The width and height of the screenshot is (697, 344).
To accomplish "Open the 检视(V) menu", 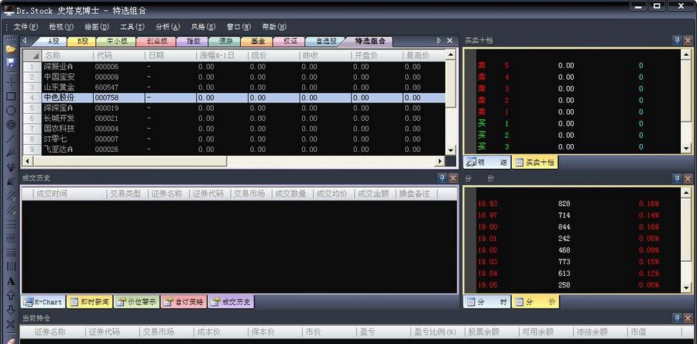I will (61, 26).
